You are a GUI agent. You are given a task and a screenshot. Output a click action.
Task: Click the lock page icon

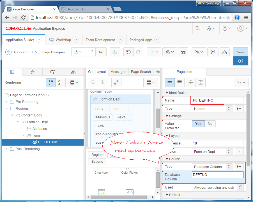coord(115,52)
